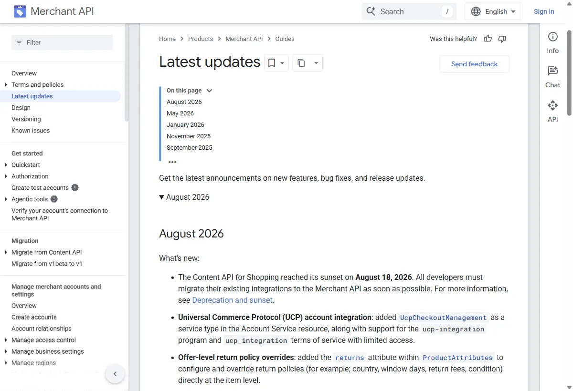Image resolution: width=573 pixels, height=391 pixels.
Task: Click Send feedback button
Action: click(474, 64)
